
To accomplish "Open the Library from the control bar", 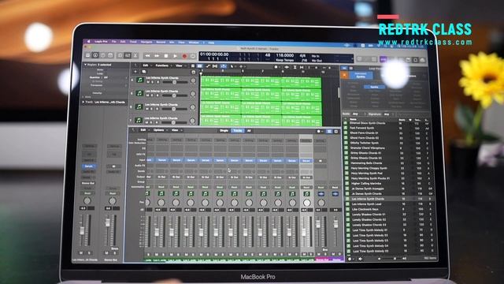I will coord(87,55).
